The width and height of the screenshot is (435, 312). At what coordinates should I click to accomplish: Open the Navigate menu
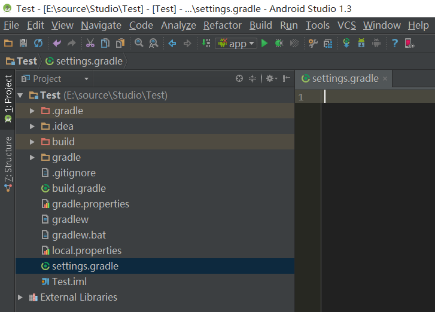[101, 26]
